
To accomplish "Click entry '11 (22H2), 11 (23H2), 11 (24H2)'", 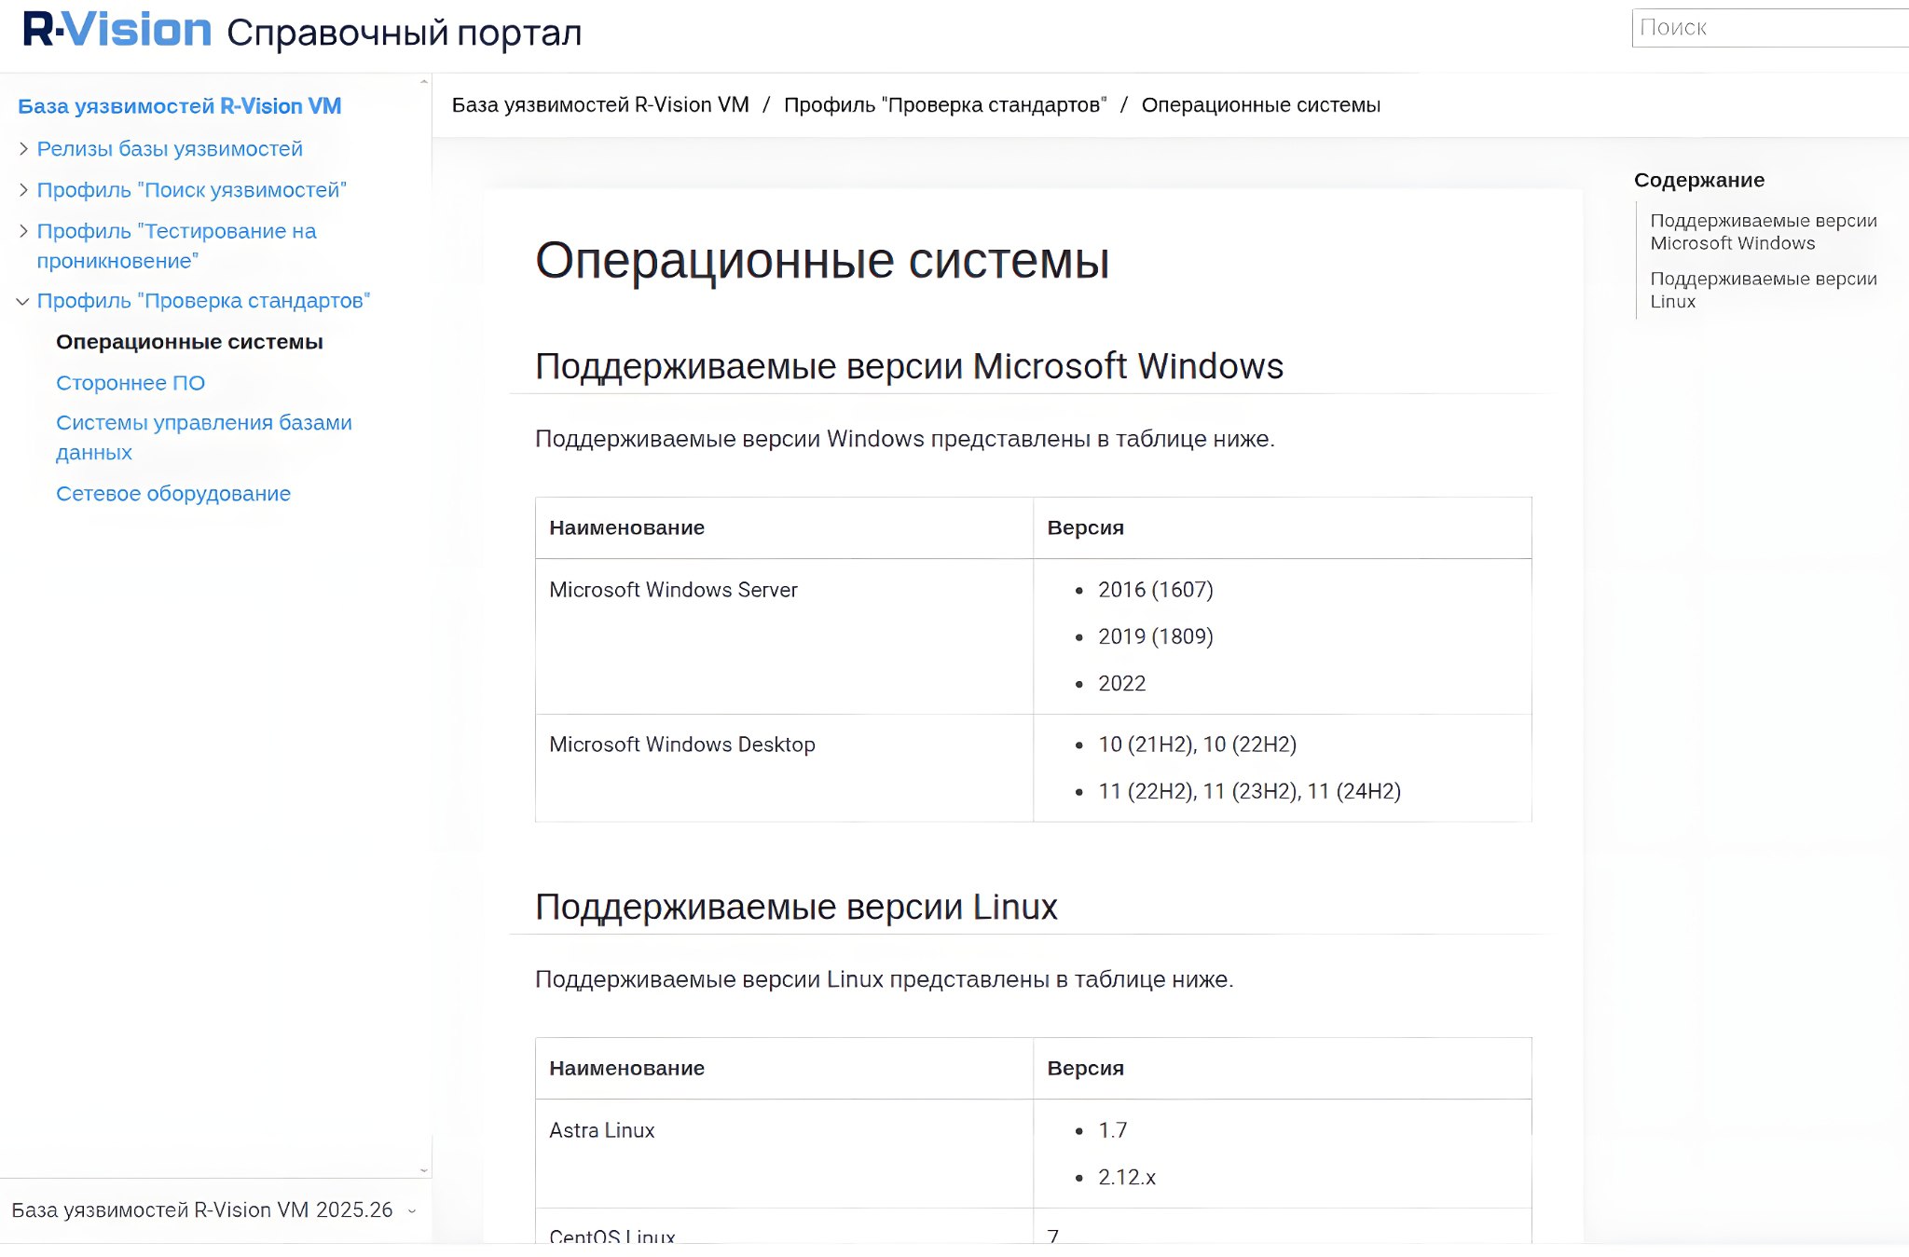I will (1250, 791).
